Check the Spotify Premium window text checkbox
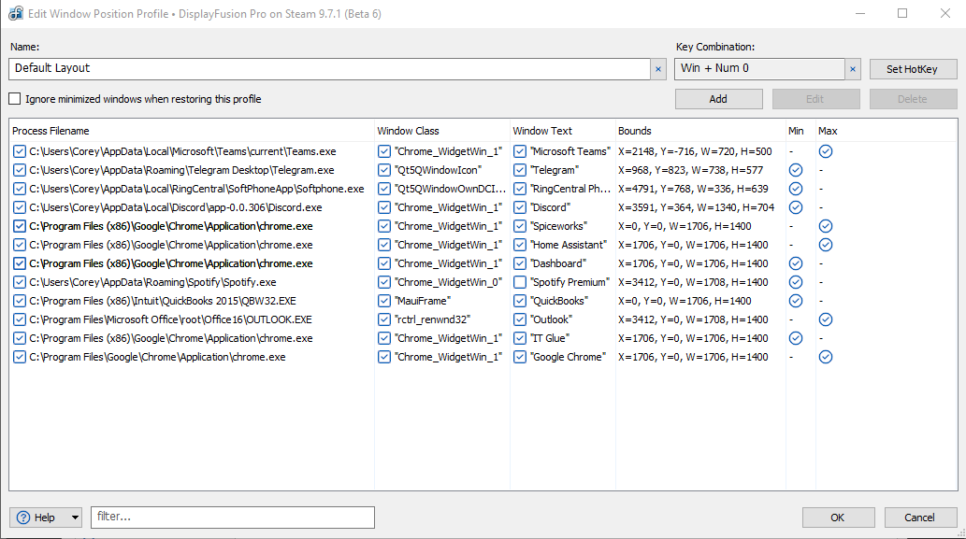Screen dimensions: 966x539 click(x=520, y=282)
